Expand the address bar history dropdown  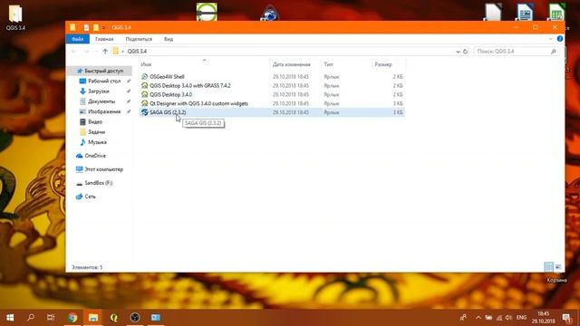point(458,52)
